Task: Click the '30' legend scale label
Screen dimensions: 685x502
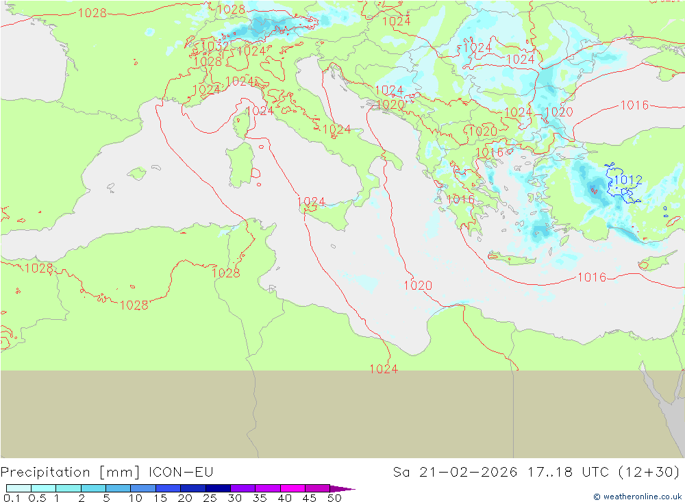Action: pyautogui.click(x=235, y=498)
